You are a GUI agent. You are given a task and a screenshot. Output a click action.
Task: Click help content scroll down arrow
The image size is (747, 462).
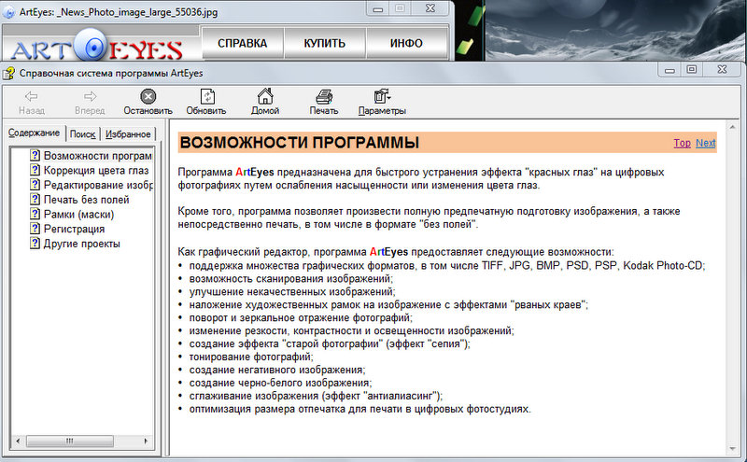732,449
